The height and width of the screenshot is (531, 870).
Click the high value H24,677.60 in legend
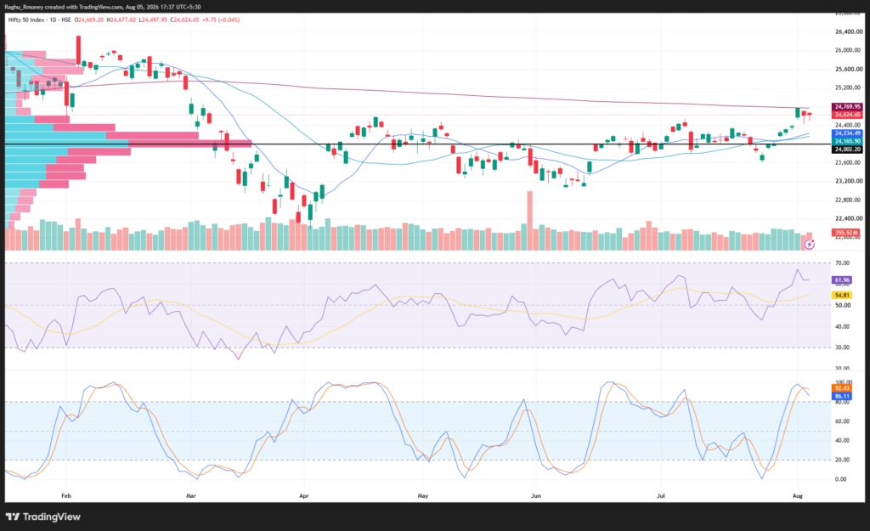pyautogui.click(x=121, y=20)
